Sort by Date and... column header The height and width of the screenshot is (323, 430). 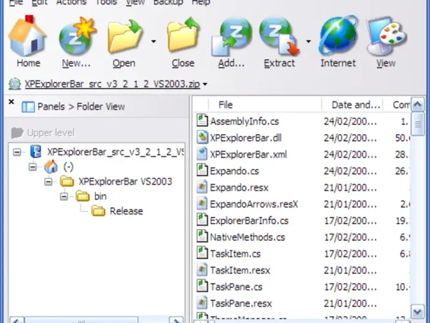[x=352, y=104]
